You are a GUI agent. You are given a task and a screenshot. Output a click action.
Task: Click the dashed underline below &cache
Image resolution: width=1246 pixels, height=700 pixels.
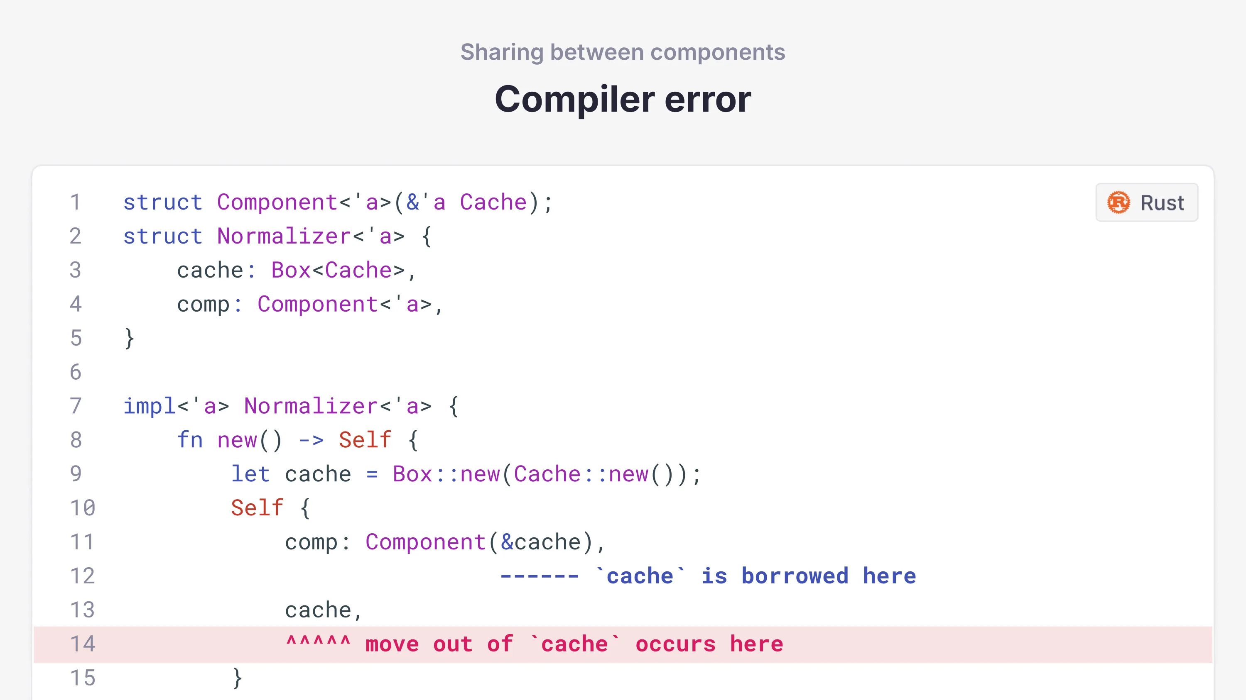539,576
